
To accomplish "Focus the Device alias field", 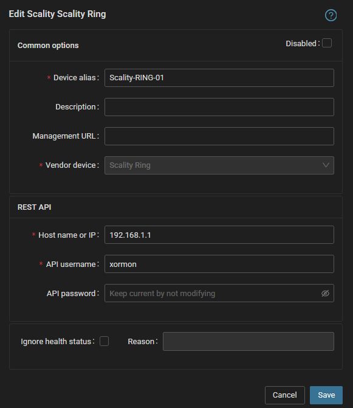I will click(219, 78).
